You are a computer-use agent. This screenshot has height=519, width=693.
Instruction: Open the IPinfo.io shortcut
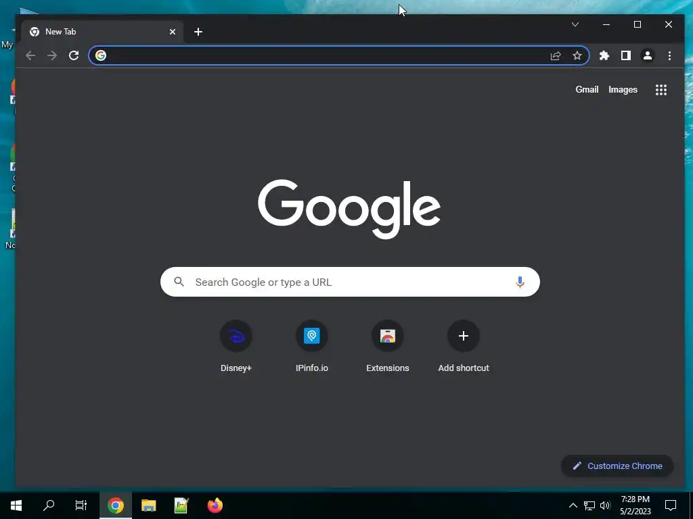311,347
